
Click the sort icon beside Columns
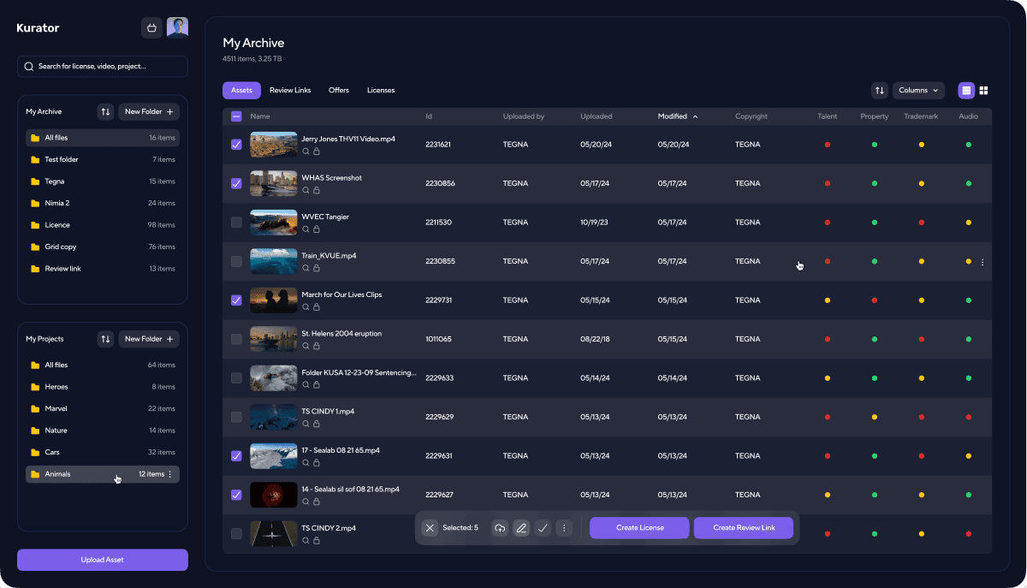click(879, 91)
